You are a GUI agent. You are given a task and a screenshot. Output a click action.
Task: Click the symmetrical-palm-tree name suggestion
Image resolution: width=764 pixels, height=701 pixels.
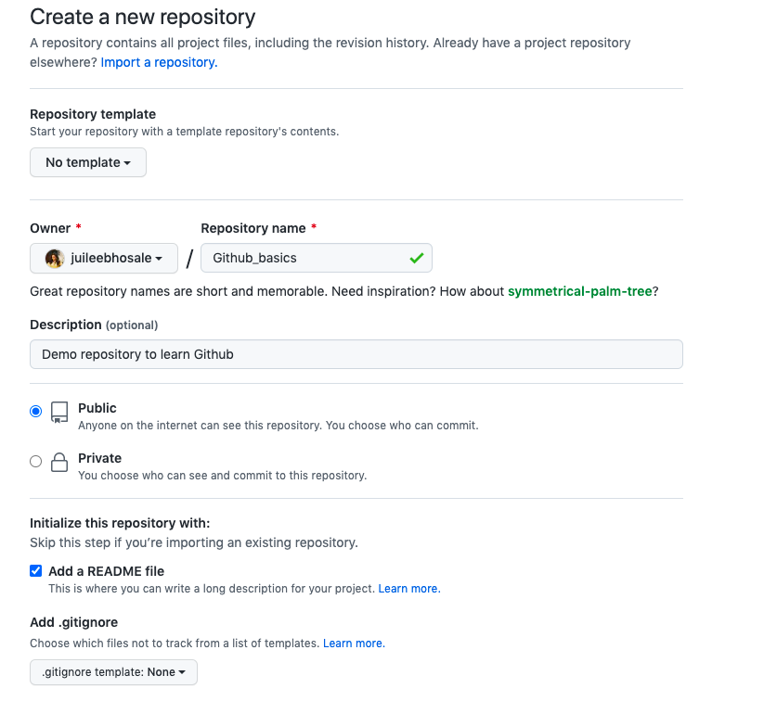(x=579, y=290)
